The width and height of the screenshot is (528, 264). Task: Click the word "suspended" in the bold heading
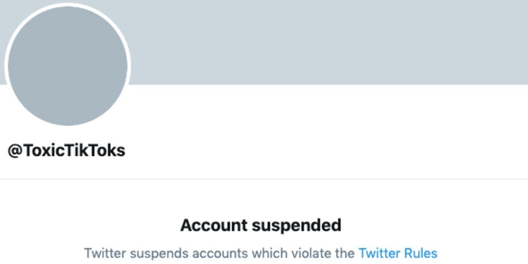point(297,225)
